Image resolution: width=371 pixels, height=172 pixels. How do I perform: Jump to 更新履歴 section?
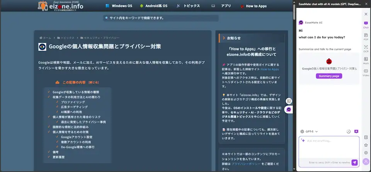point(58,157)
